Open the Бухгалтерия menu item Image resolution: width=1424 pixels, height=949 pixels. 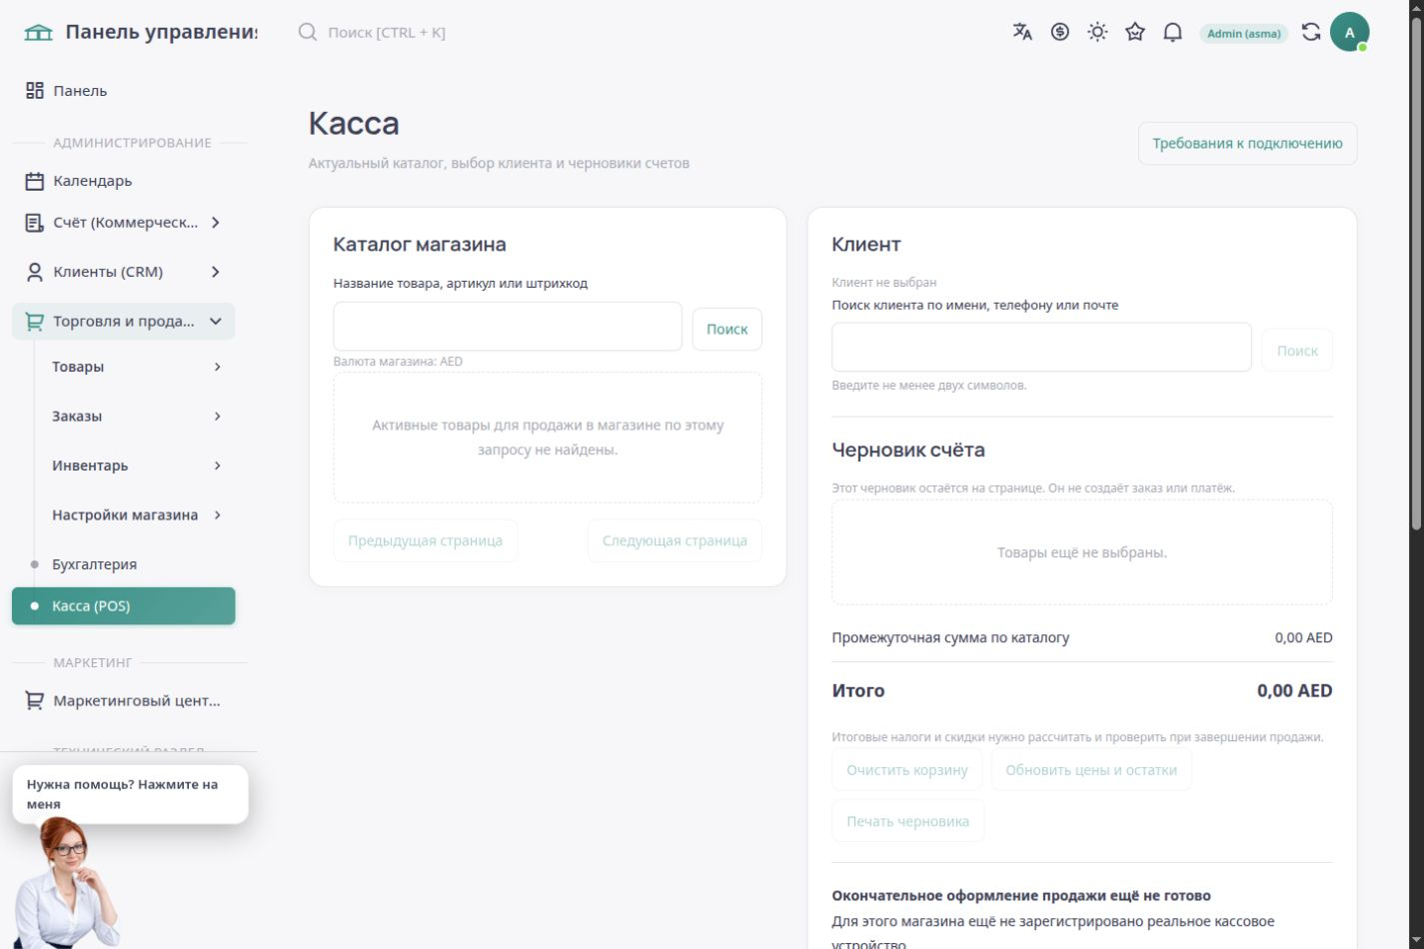click(124, 564)
